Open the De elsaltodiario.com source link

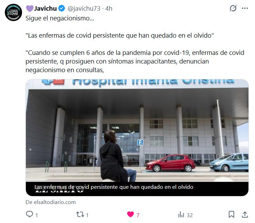[x=51, y=202]
